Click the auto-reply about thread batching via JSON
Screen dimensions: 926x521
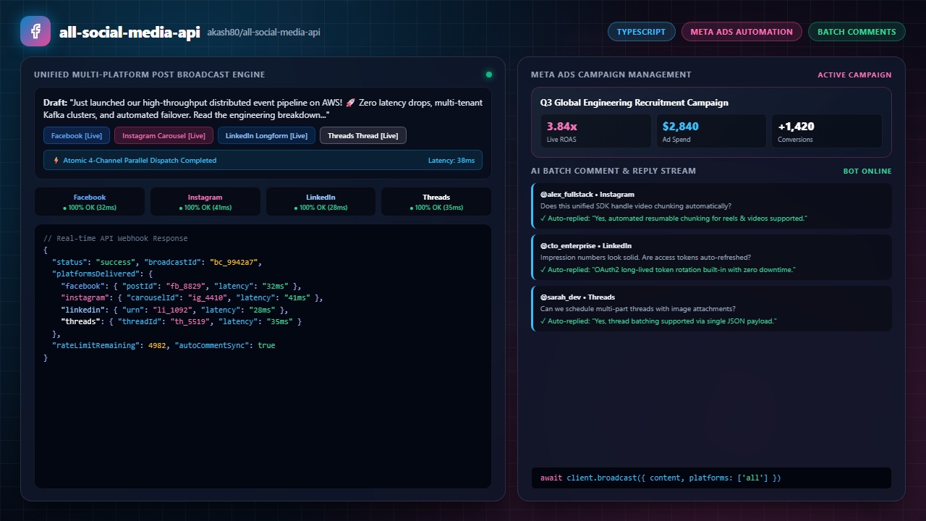(658, 321)
